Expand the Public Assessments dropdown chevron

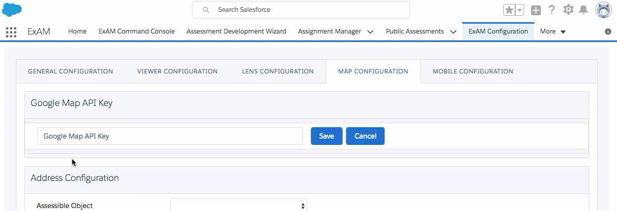453,32
